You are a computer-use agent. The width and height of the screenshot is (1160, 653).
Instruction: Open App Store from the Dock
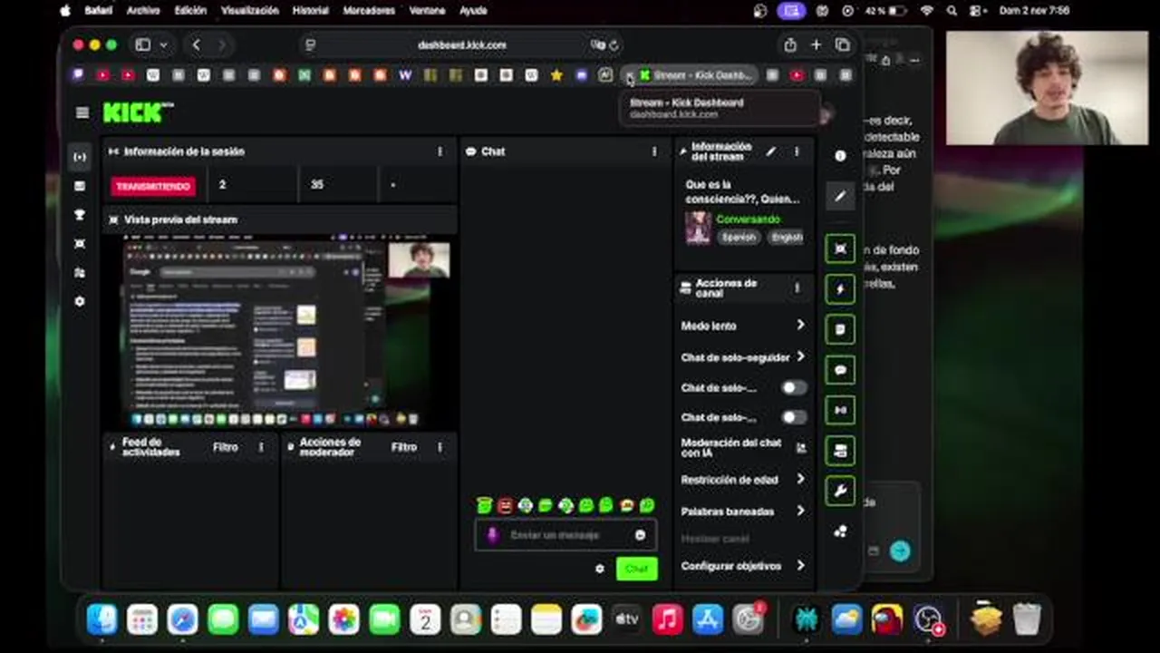708,619
